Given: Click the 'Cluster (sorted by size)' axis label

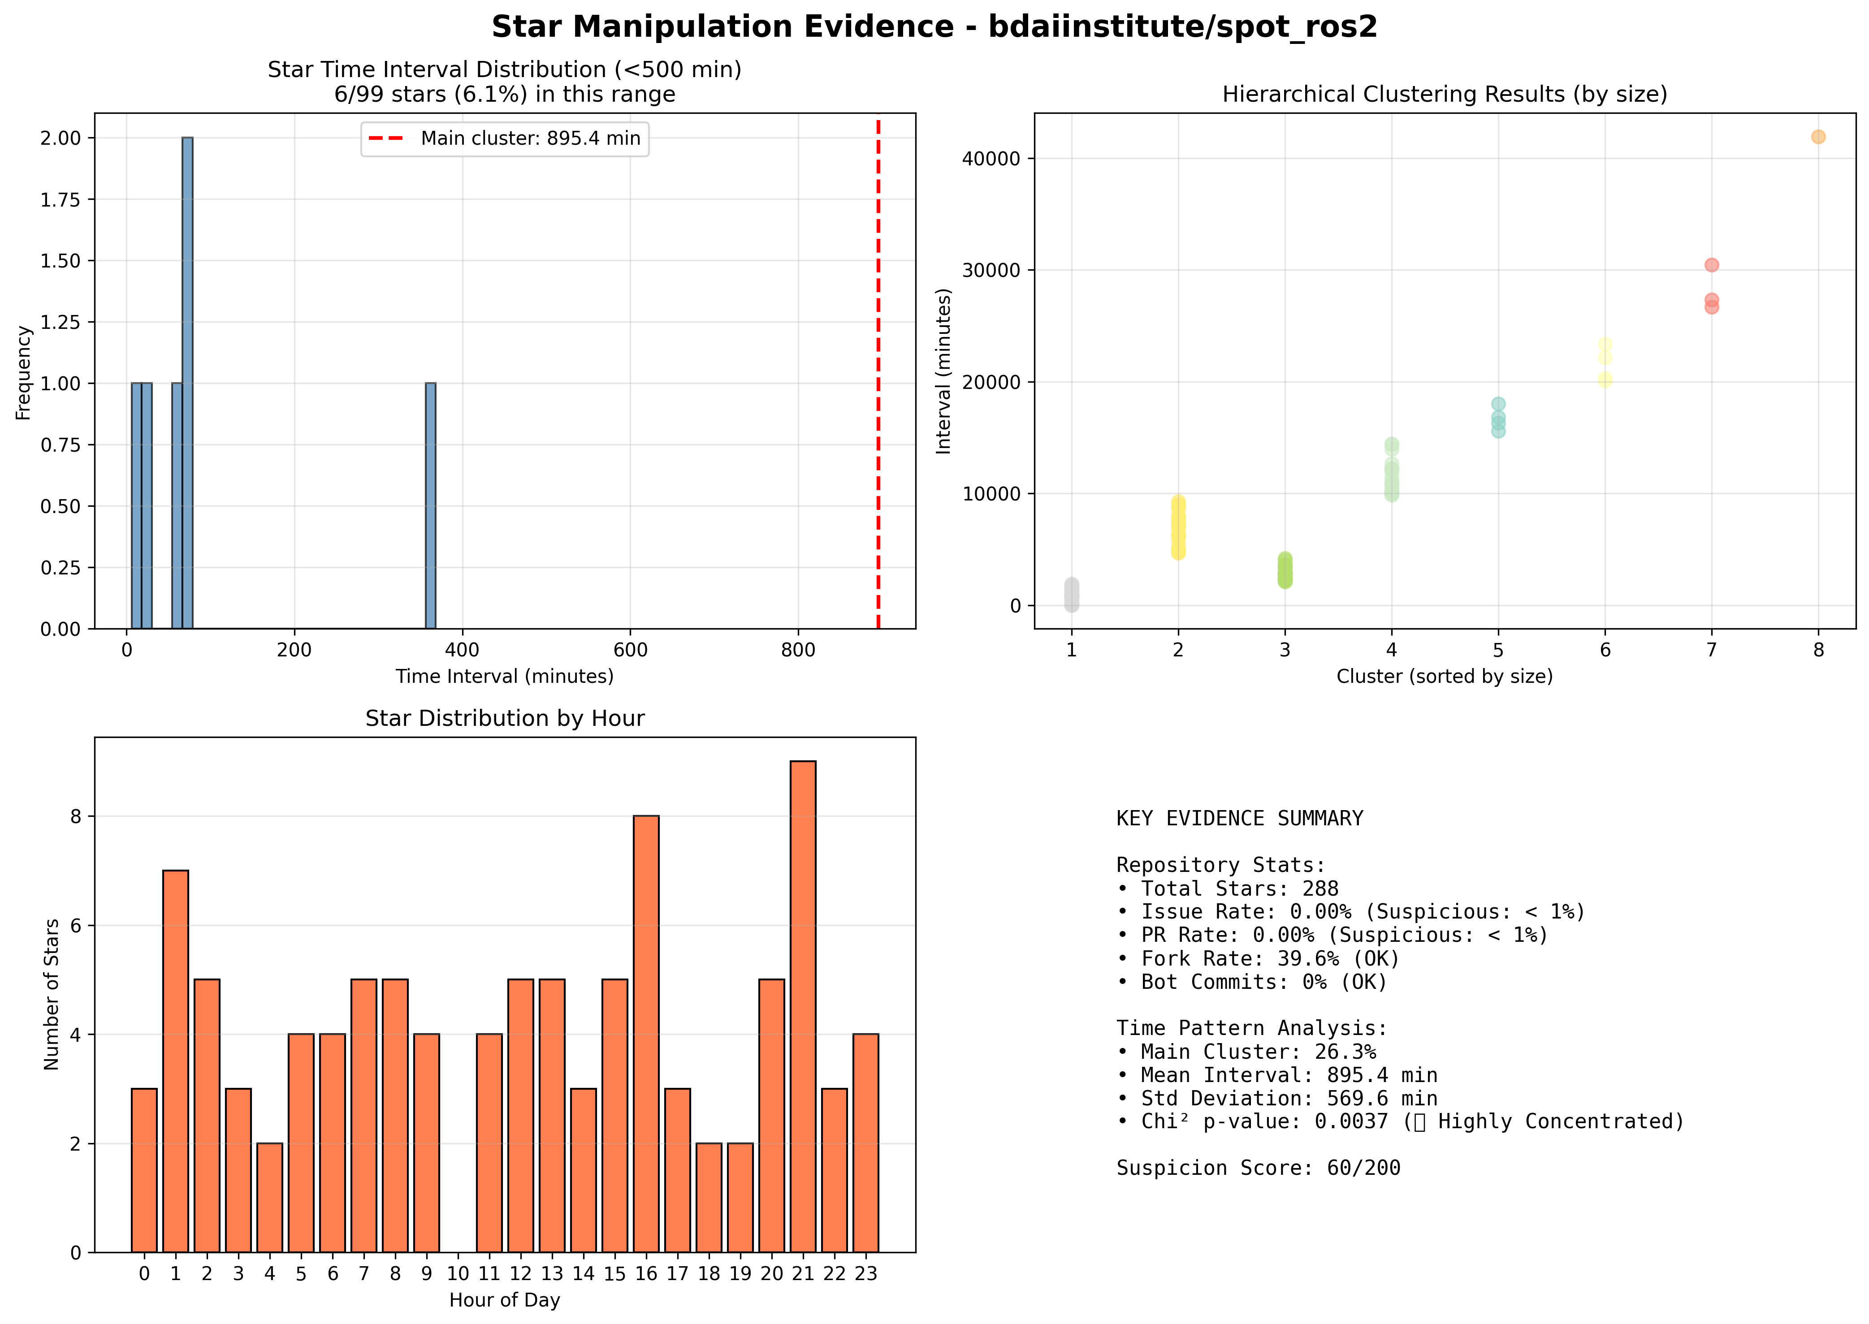Looking at the screenshot, I should coord(1444,677).
